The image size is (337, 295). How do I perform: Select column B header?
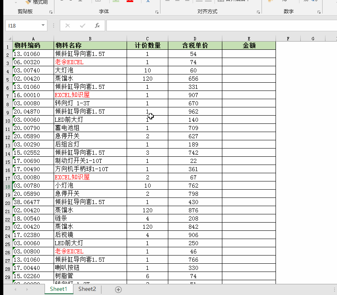pos(90,39)
